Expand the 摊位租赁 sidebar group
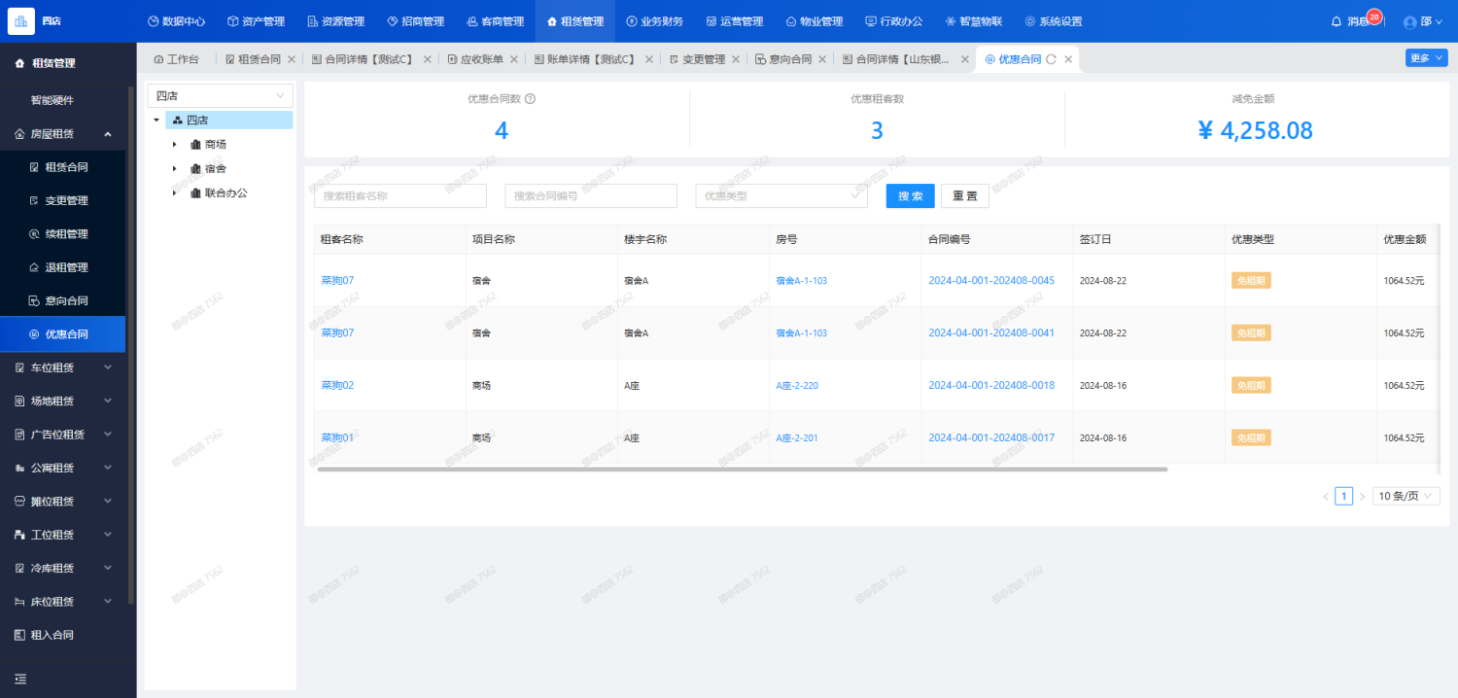The width and height of the screenshot is (1458, 698). pyautogui.click(x=108, y=501)
